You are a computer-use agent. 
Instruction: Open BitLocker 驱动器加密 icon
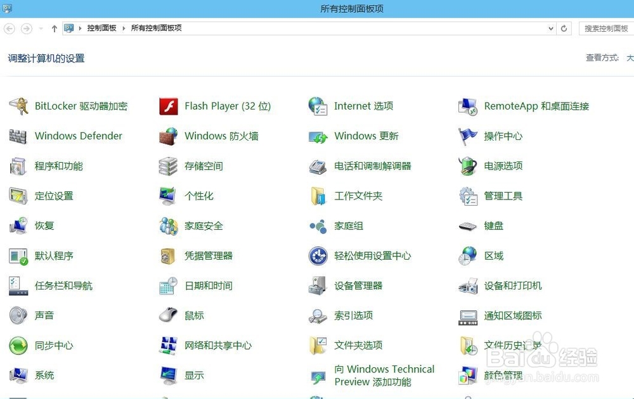pos(18,106)
